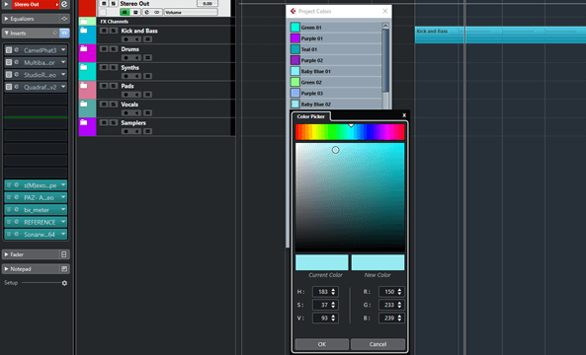
Task: Select Baby Blue 01 in Project Colors list
Action: click(x=336, y=71)
